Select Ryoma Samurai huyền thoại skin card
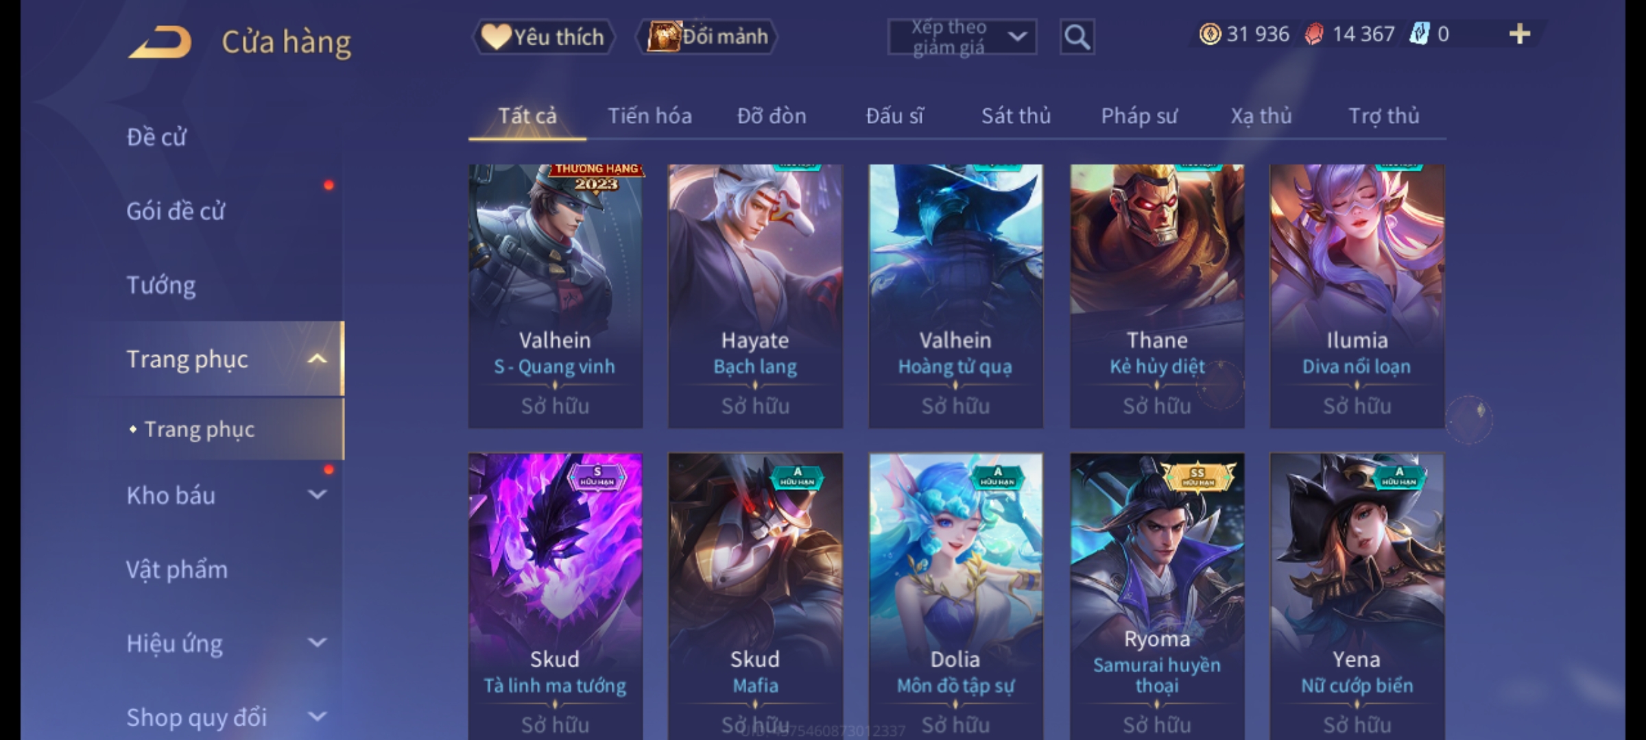This screenshot has width=1646, height=740. click(x=1157, y=596)
